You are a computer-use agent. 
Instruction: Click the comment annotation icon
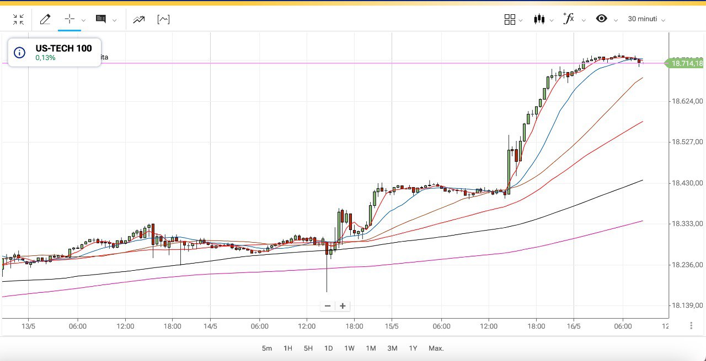click(101, 19)
